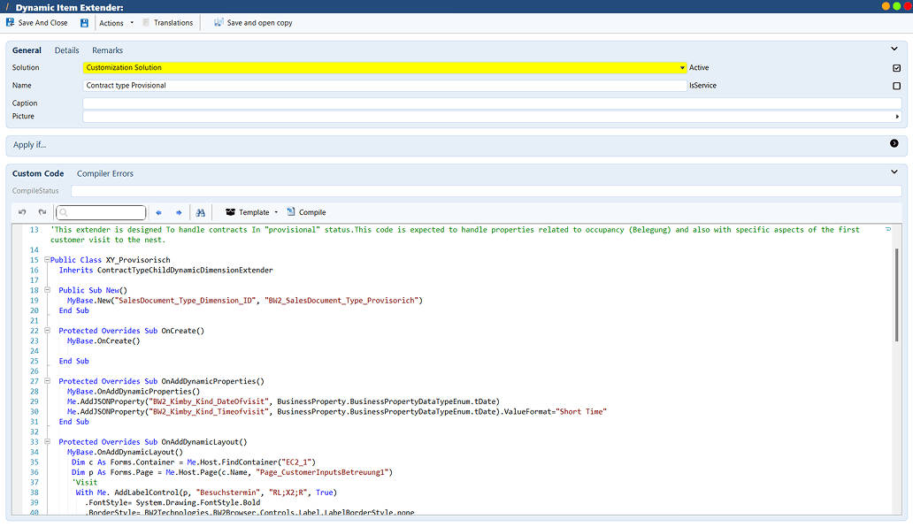The width and height of the screenshot is (913, 527).
Task: Click Save and open copy
Action: pos(253,23)
